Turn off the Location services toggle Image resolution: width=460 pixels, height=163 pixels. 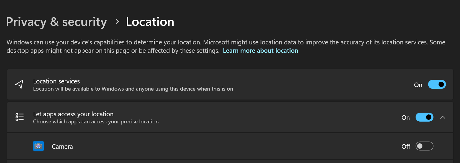437,85
